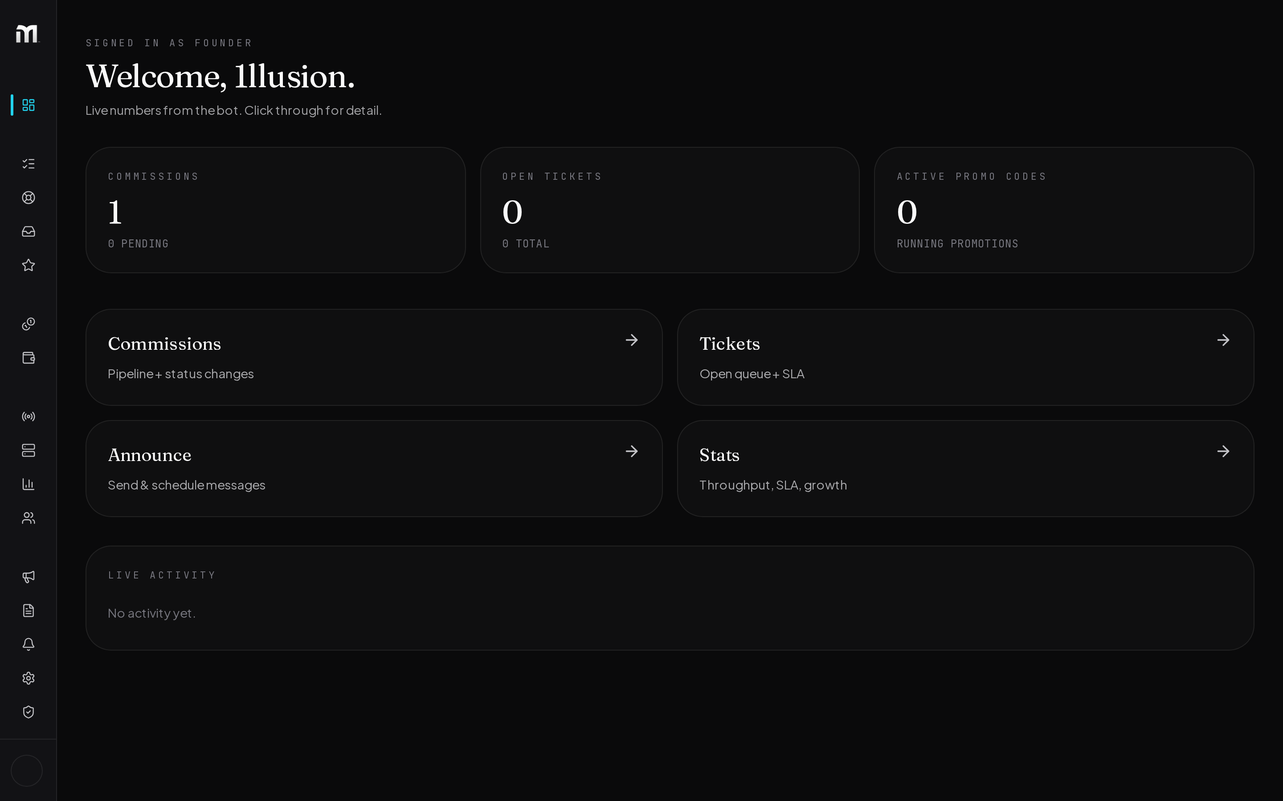1283x801 pixels.
Task: Open the megaphone announce icon in sidebar
Action: tap(29, 576)
